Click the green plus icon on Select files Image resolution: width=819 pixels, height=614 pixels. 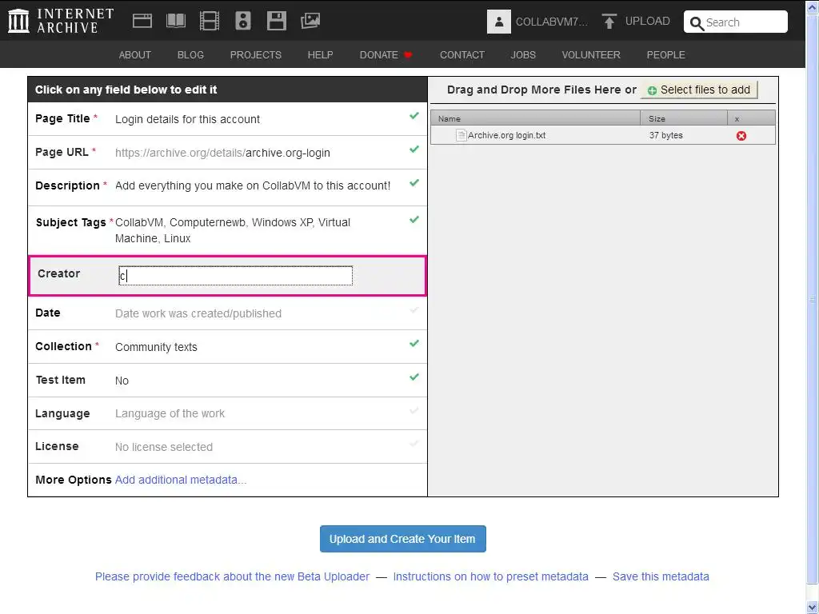[652, 91]
